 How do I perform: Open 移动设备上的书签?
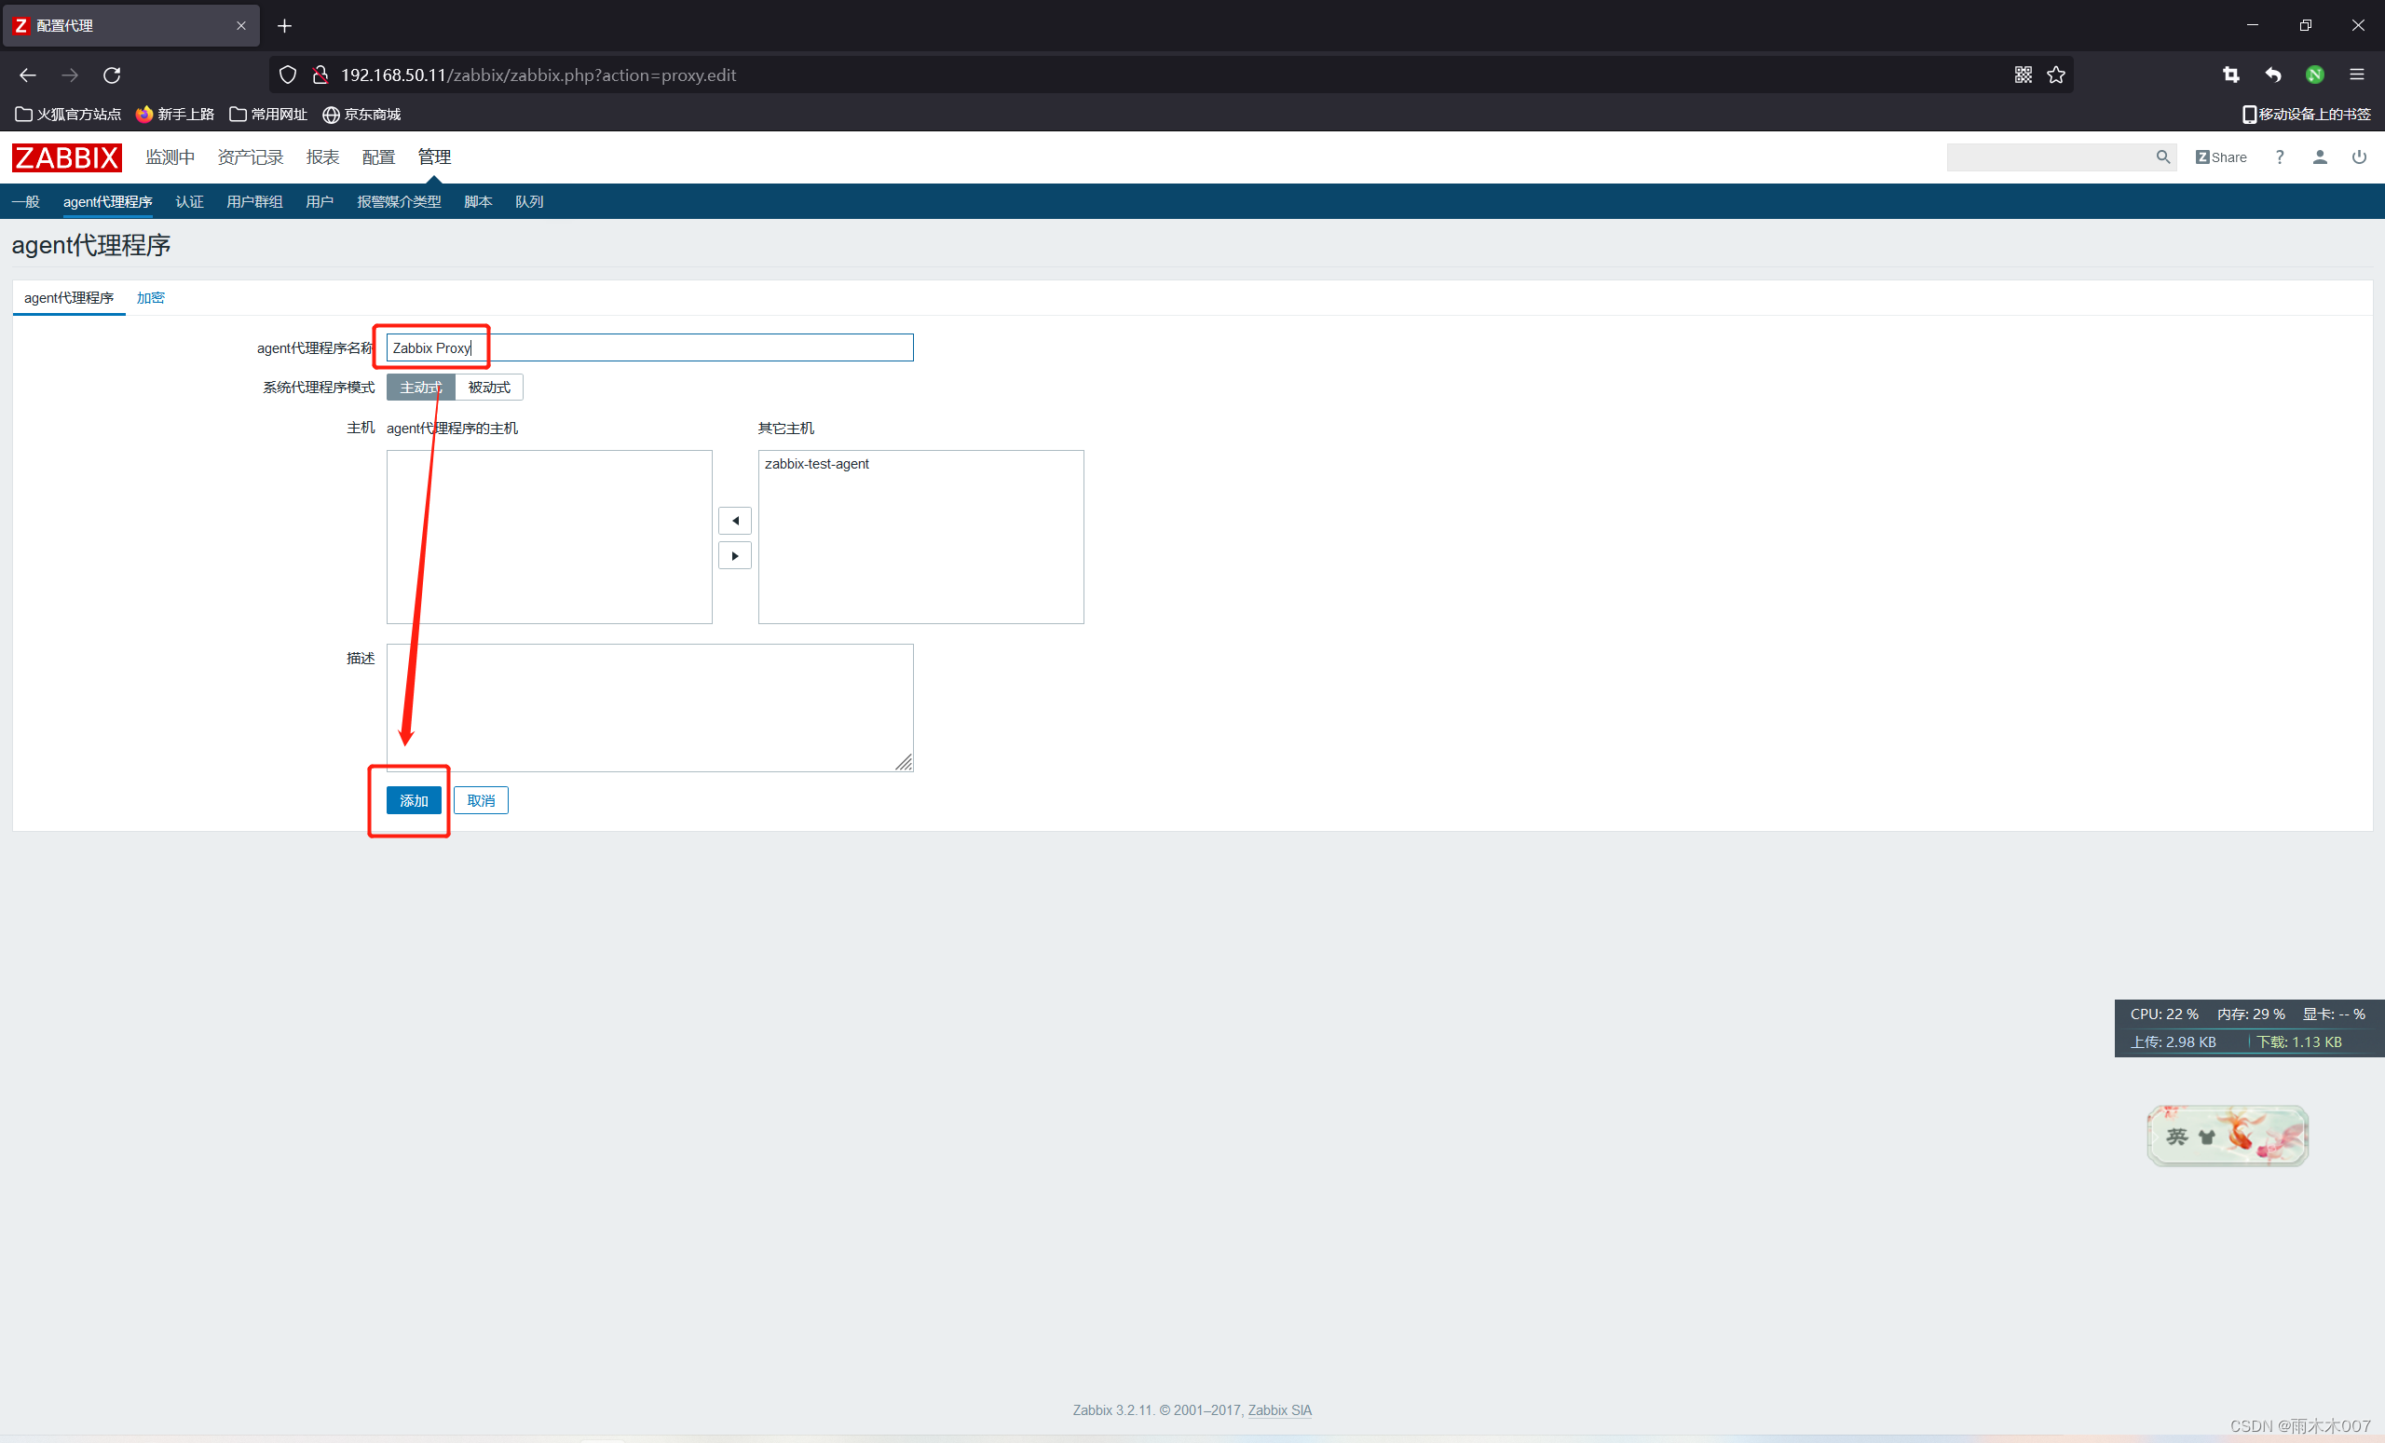[2306, 115]
